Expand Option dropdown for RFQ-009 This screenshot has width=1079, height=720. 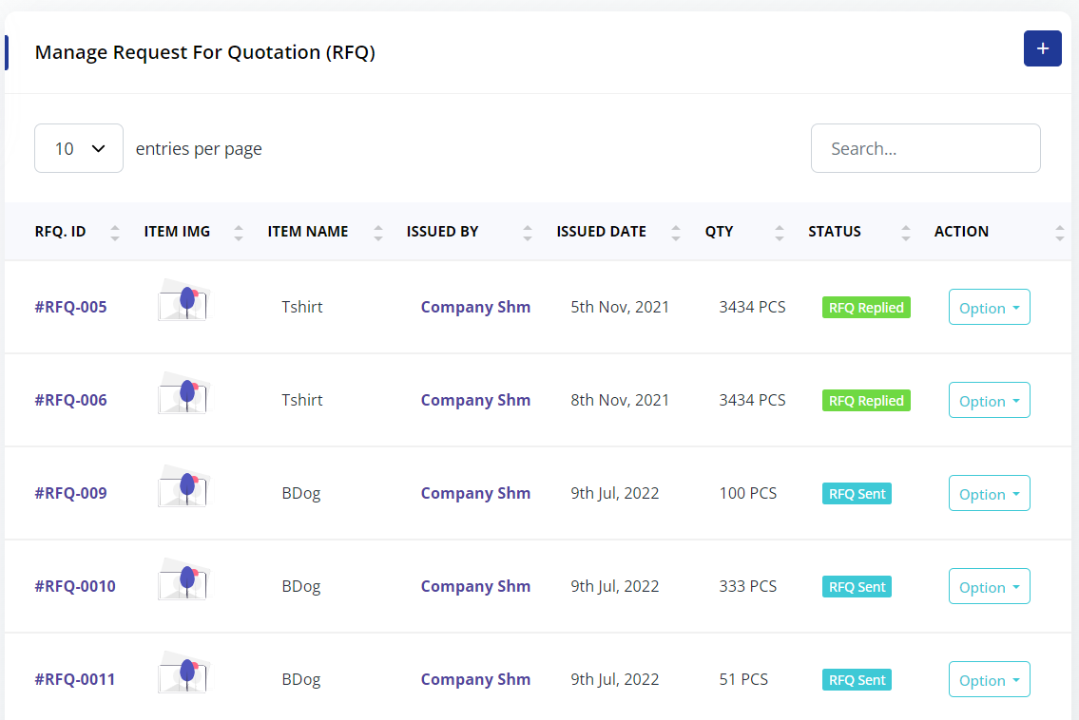click(989, 494)
